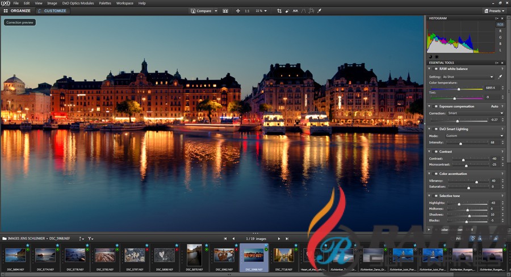Open white balance Setting dropdown 'As Shot'

[x=468, y=77]
